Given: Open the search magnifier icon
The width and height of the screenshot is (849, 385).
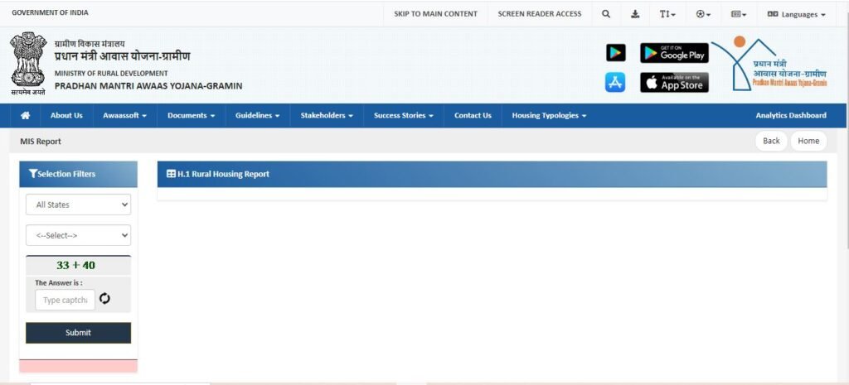Looking at the screenshot, I should [x=606, y=14].
